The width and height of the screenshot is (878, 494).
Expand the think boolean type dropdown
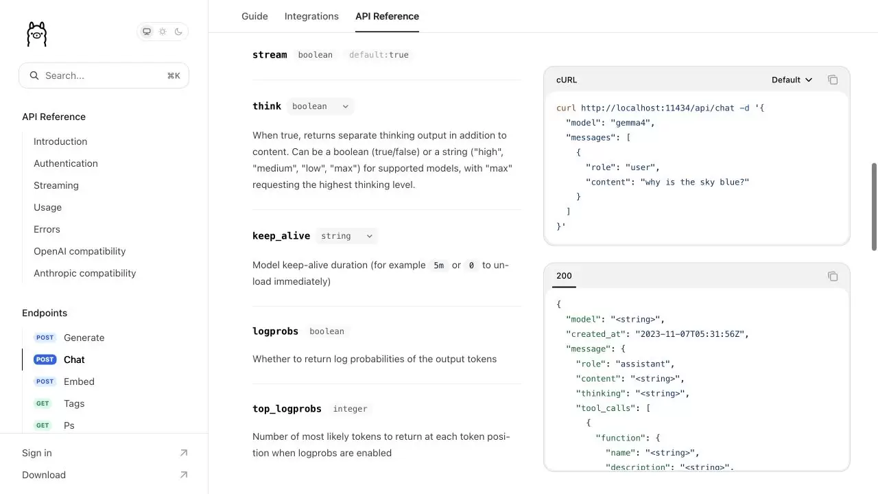click(320, 106)
